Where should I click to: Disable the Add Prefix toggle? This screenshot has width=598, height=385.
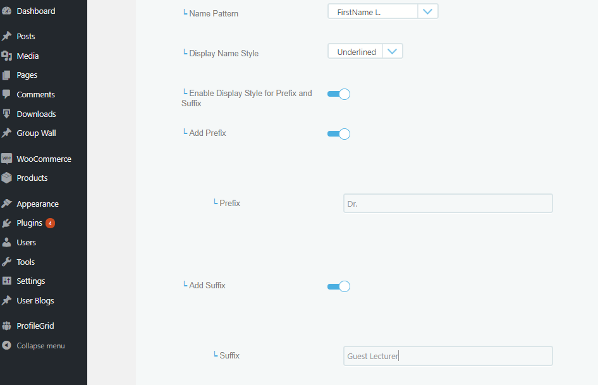click(339, 133)
